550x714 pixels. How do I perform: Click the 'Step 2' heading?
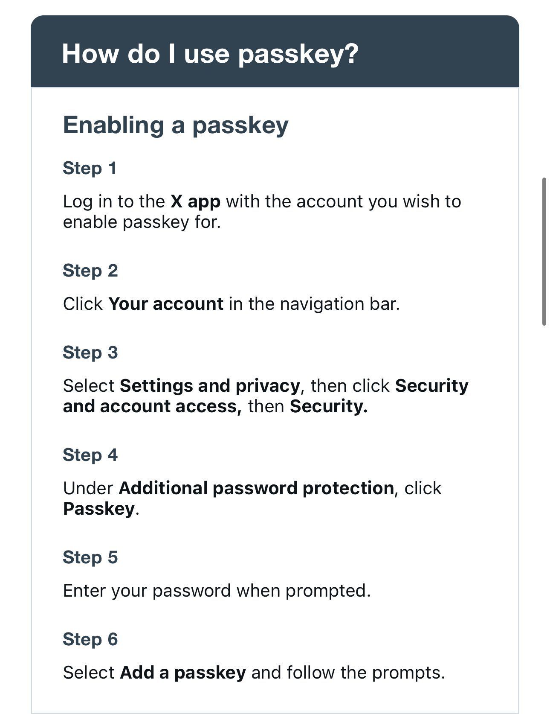pos(90,271)
